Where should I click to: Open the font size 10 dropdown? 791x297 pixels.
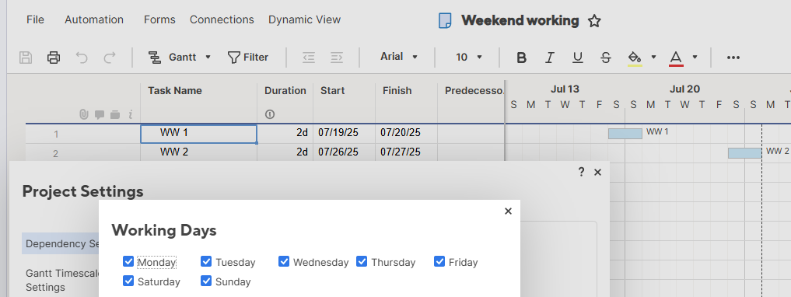(469, 58)
